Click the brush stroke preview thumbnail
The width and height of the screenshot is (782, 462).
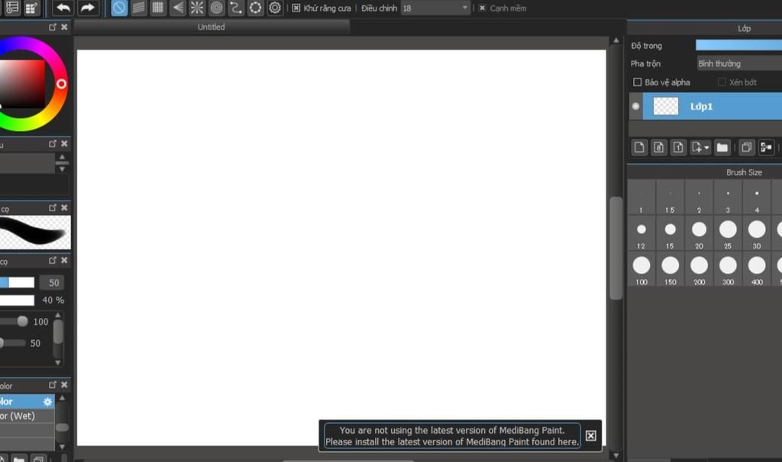click(35, 232)
